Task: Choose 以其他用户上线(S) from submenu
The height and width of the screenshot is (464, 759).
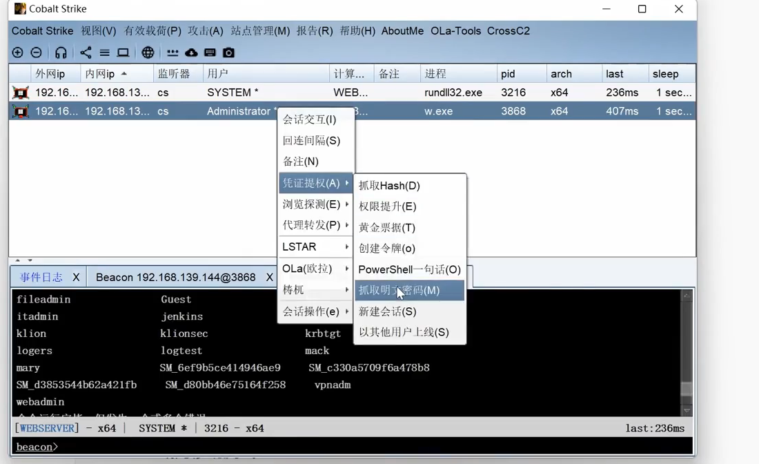Action: [410, 332]
